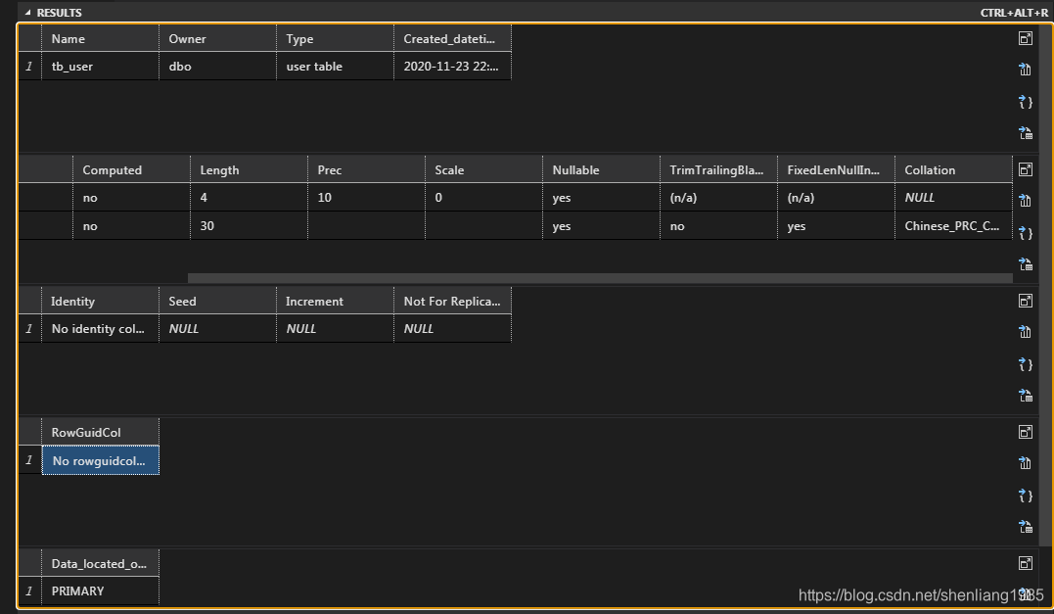Save Collation column grid as JSON
This screenshot has height=614, width=1054.
[1025, 233]
